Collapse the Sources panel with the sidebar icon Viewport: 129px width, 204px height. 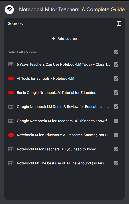point(119,24)
